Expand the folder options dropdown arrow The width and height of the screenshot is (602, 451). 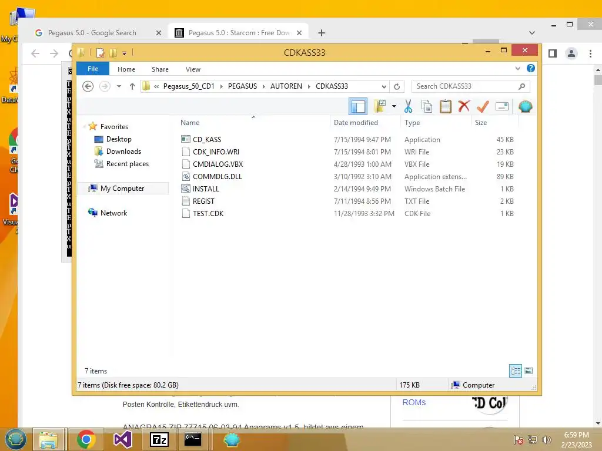tap(394, 106)
